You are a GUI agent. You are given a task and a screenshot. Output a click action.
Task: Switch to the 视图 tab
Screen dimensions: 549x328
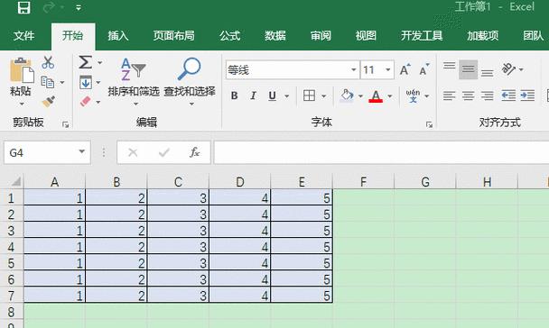(366, 36)
